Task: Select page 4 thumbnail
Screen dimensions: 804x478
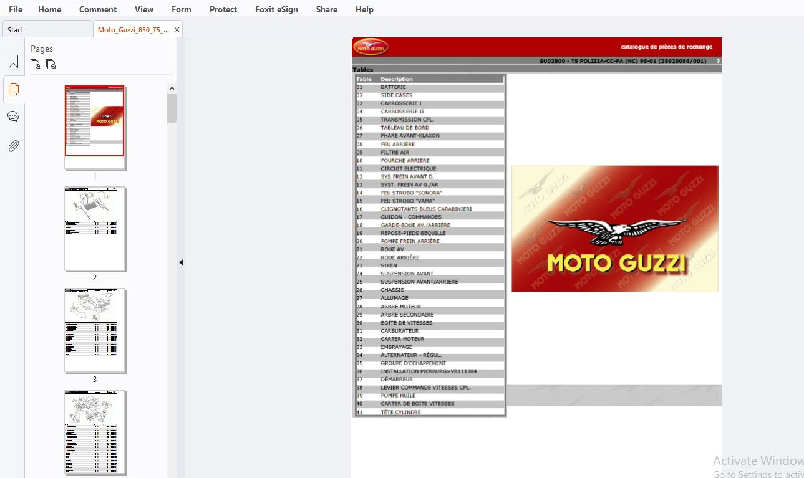Action: [95, 432]
